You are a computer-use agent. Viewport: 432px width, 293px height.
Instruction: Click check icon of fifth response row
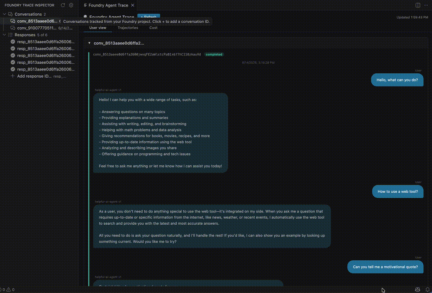(13, 69)
